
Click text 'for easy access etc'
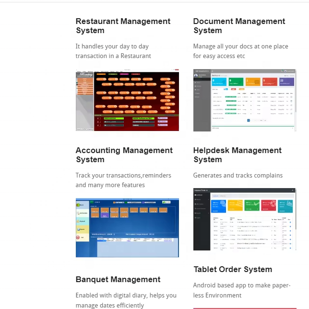click(219, 56)
